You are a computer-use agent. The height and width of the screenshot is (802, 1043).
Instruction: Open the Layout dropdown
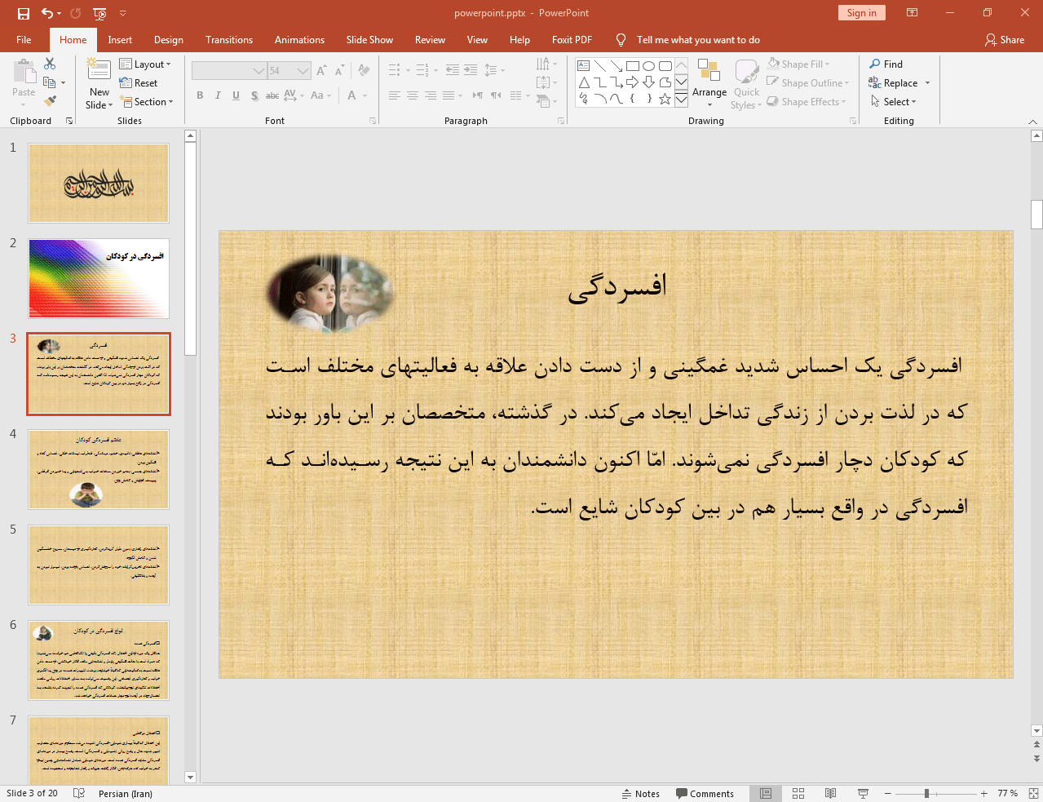click(145, 64)
